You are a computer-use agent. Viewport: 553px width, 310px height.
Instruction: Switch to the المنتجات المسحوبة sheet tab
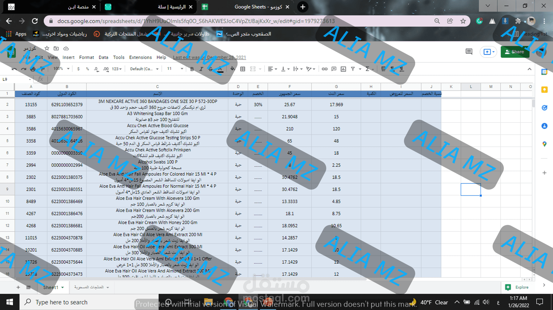(91, 287)
